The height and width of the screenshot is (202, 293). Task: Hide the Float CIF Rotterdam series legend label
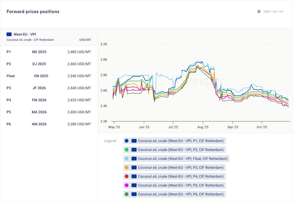182,159
